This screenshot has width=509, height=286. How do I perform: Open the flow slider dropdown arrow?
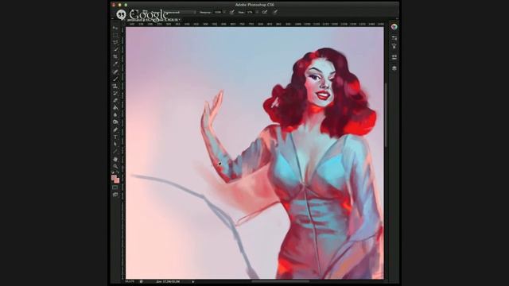[x=257, y=13]
